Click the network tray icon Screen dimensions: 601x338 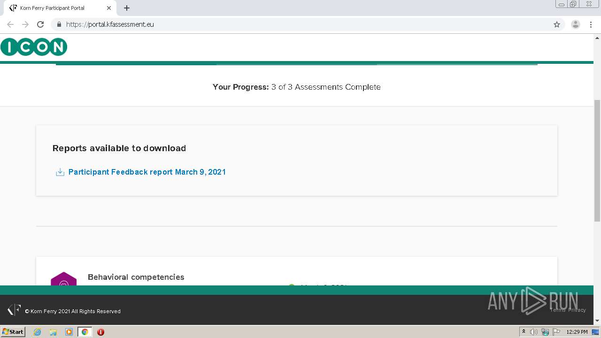coord(545,332)
